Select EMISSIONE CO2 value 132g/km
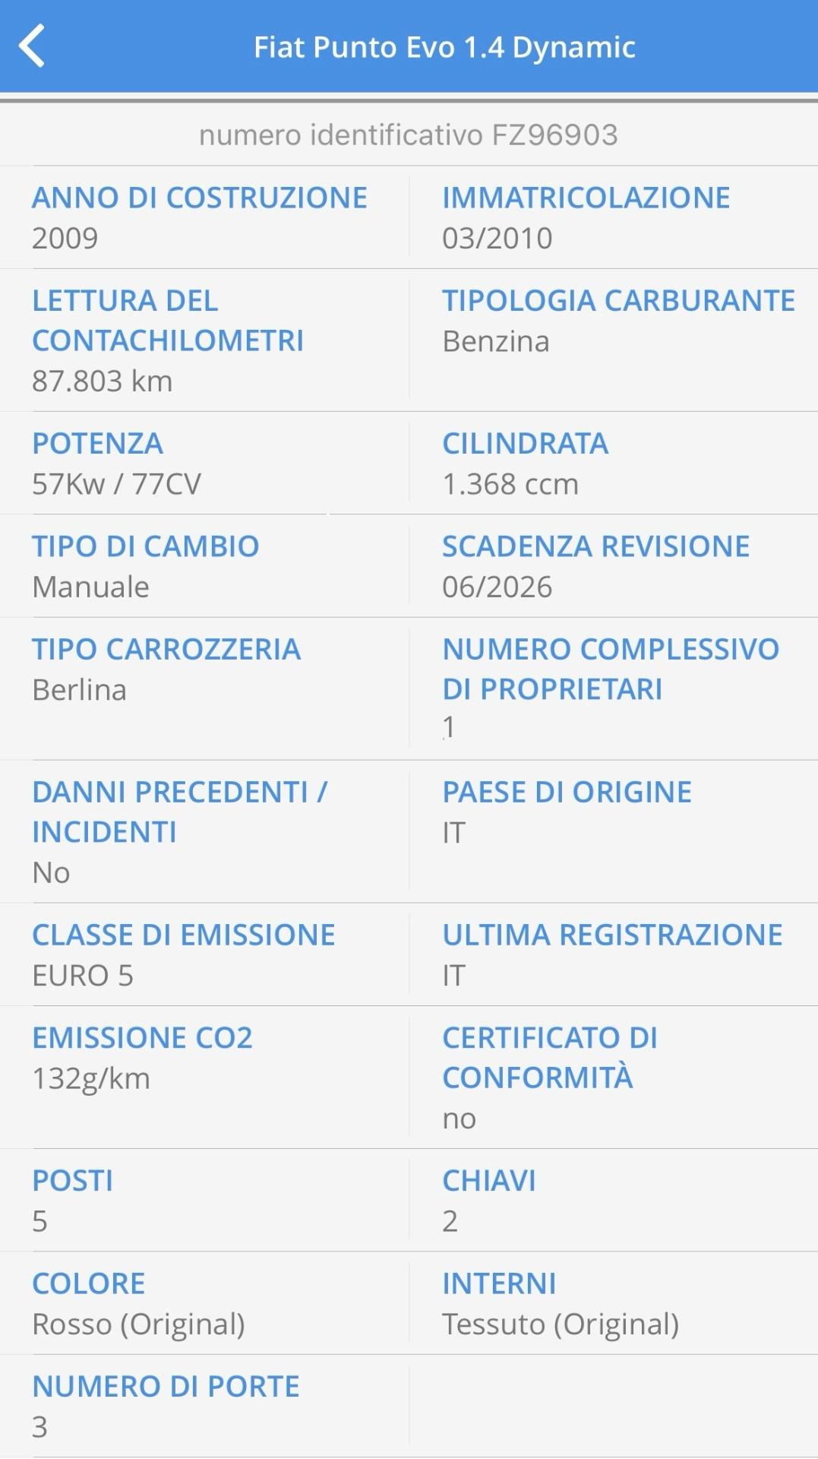Viewport: 818px width, 1459px height. click(x=143, y=1056)
